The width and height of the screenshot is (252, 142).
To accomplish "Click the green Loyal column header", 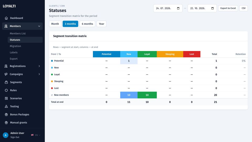I will [x=147, y=54].
